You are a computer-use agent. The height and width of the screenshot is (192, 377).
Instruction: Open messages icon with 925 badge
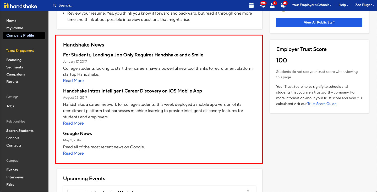pyautogui.click(x=262, y=5)
